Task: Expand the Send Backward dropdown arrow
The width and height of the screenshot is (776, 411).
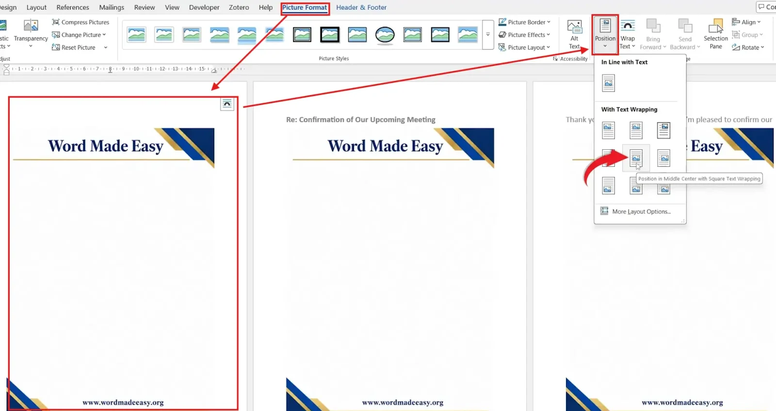Action: pyautogui.click(x=698, y=47)
